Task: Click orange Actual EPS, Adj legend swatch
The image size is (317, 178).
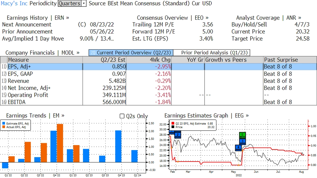Action: 4,127
